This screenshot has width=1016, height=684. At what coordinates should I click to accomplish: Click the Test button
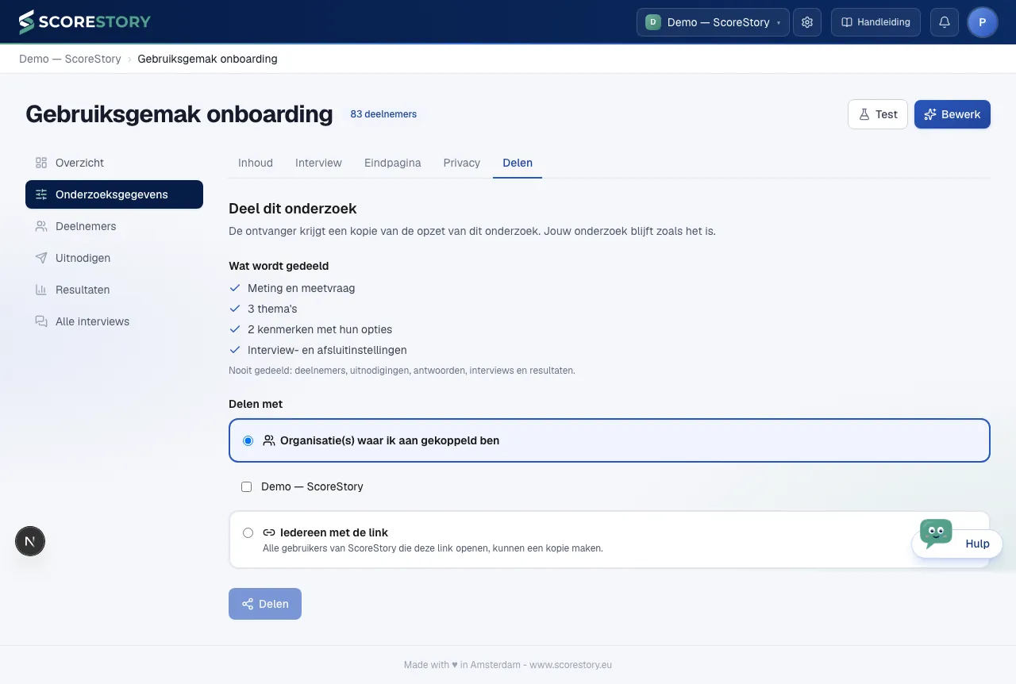(x=878, y=114)
